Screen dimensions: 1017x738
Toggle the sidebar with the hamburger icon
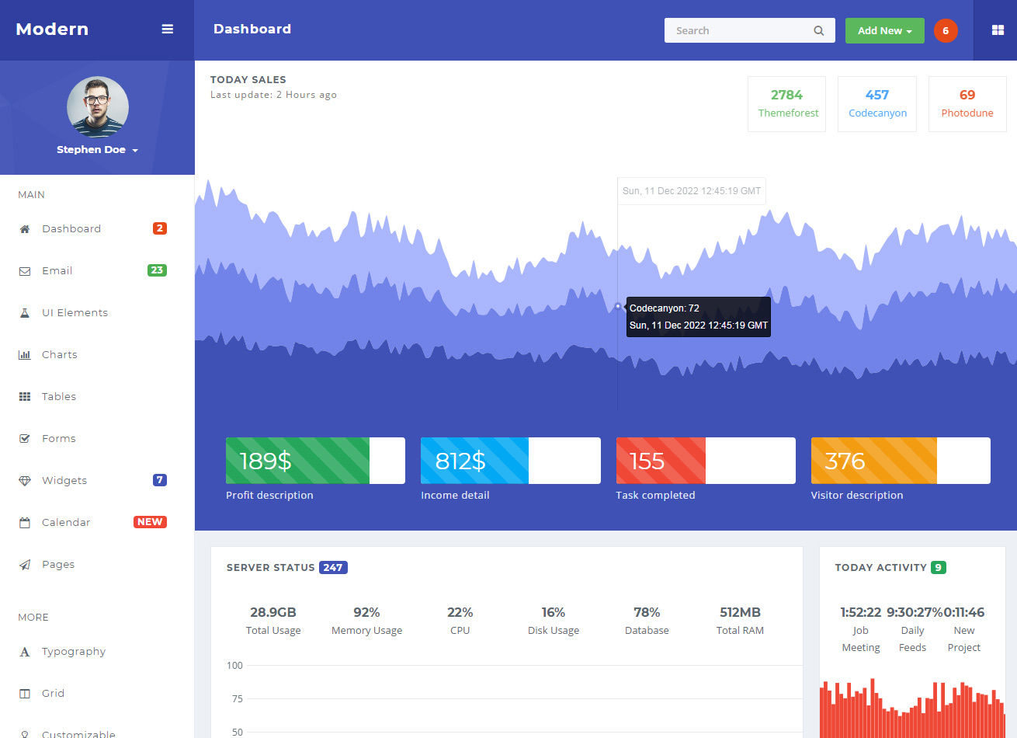click(167, 30)
